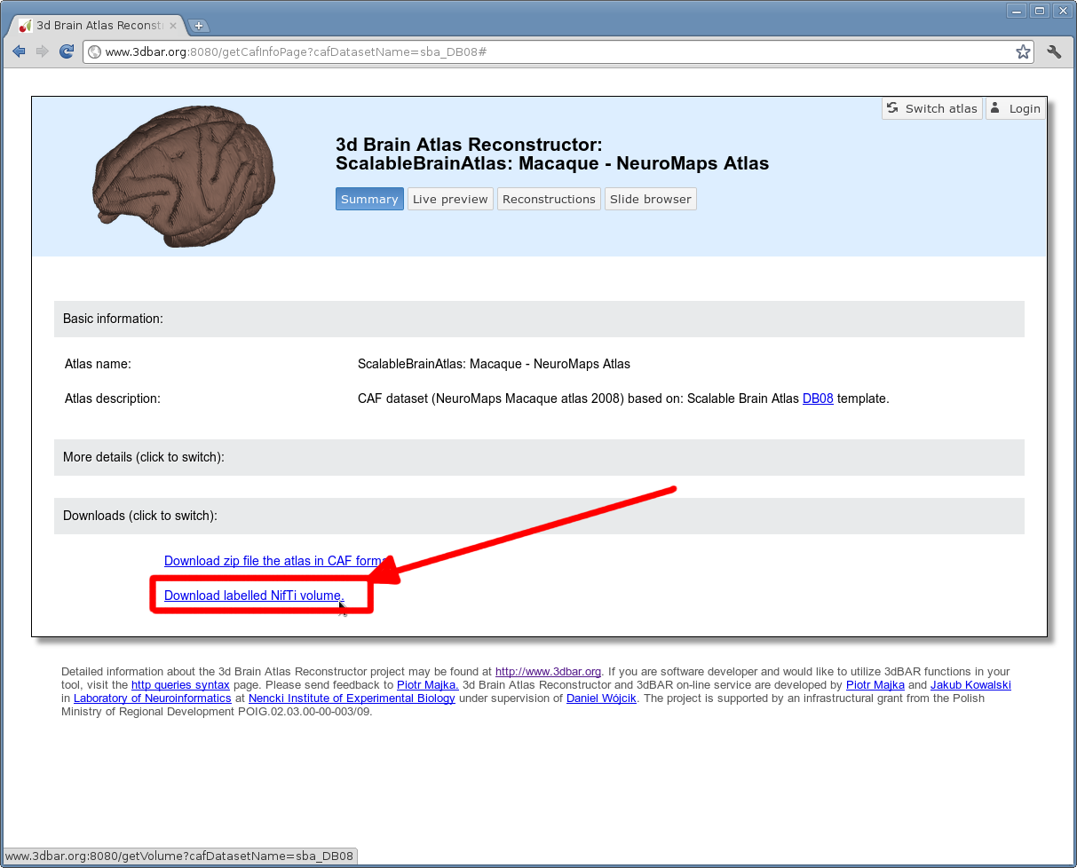Click the Login button

pos(1015,108)
